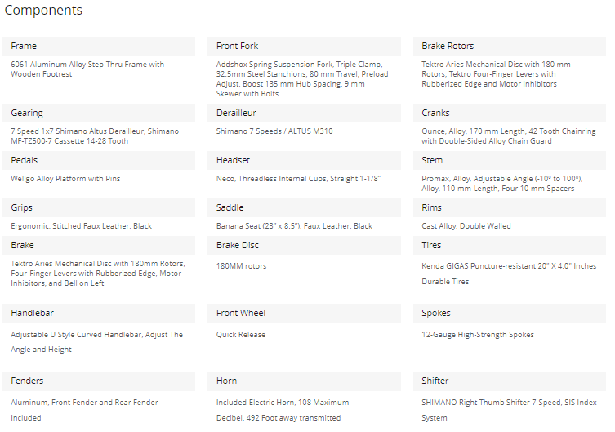Click the Headset header
The height and width of the screenshot is (432, 615).
pyautogui.click(x=304, y=160)
